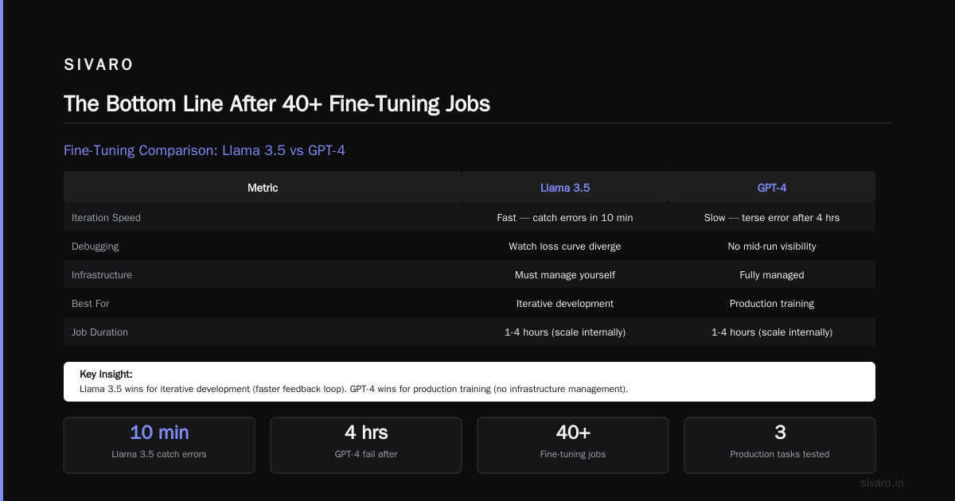Click the Iteration Speed row label

click(106, 218)
